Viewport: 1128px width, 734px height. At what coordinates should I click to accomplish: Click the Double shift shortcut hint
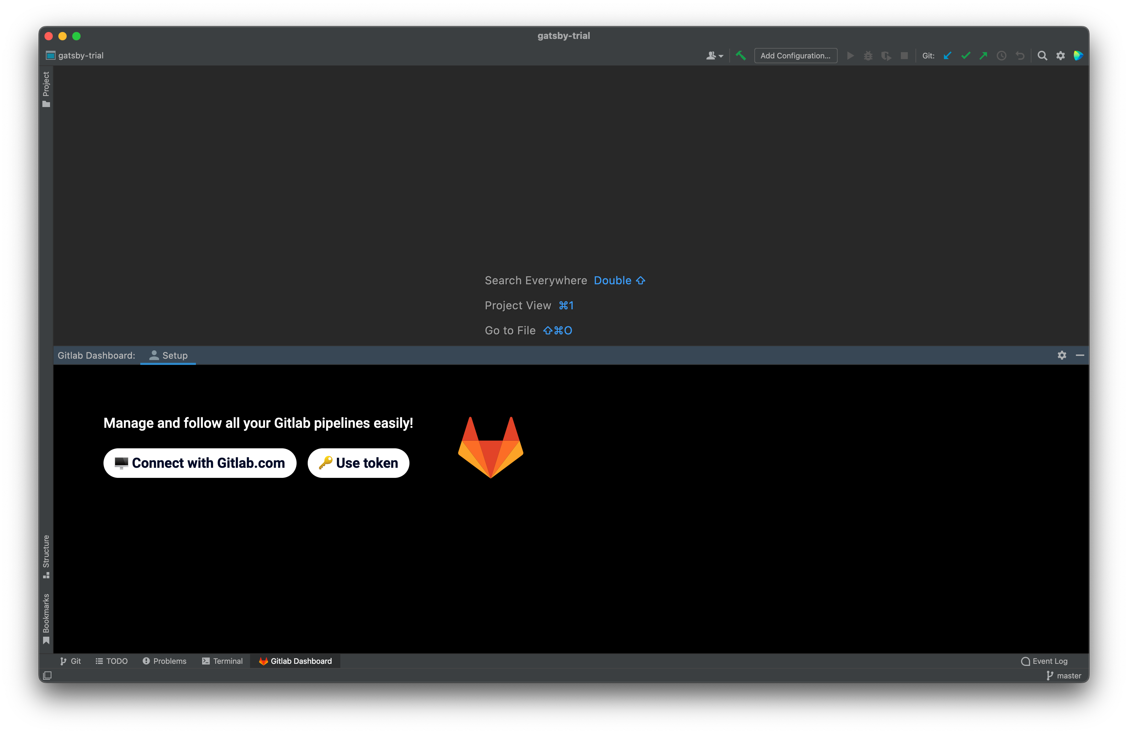coord(620,281)
